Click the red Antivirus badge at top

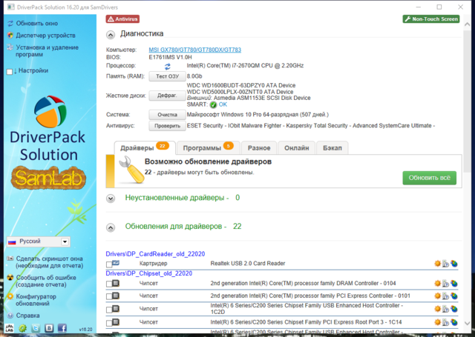(x=122, y=19)
